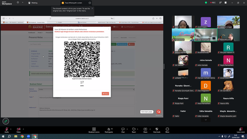This screenshot has width=247, height=139.
Task: Click shared browser share icon
Action: pyautogui.click(x=153, y=19)
